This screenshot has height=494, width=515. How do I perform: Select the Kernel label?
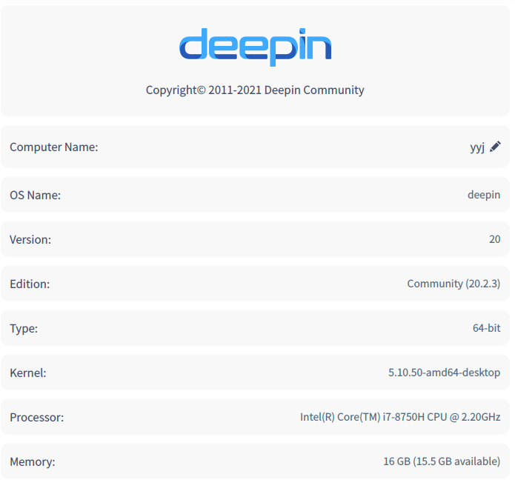[28, 373]
